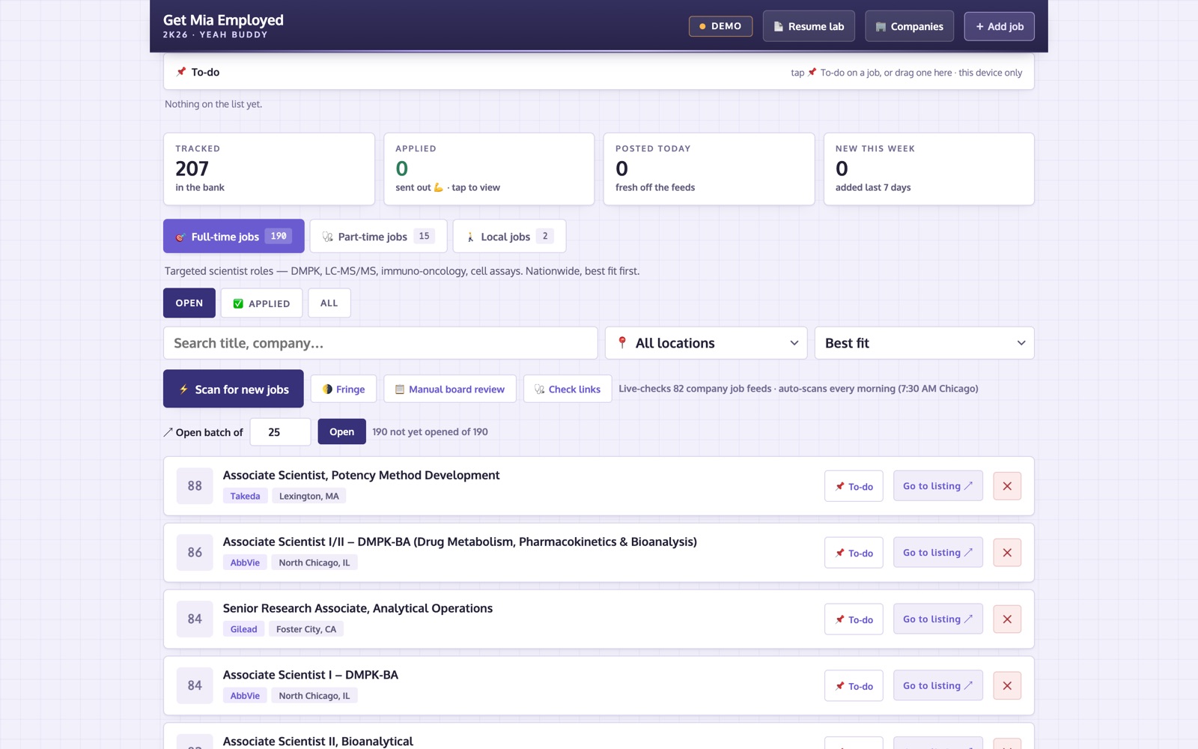Dismiss the AbbVie I/II DMPK-BA job
The width and height of the screenshot is (1198, 749).
click(1007, 553)
